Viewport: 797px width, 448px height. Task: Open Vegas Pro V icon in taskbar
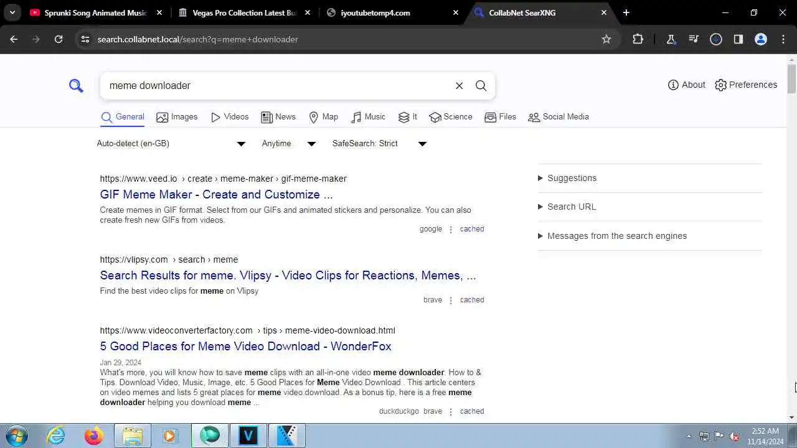[x=248, y=436]
